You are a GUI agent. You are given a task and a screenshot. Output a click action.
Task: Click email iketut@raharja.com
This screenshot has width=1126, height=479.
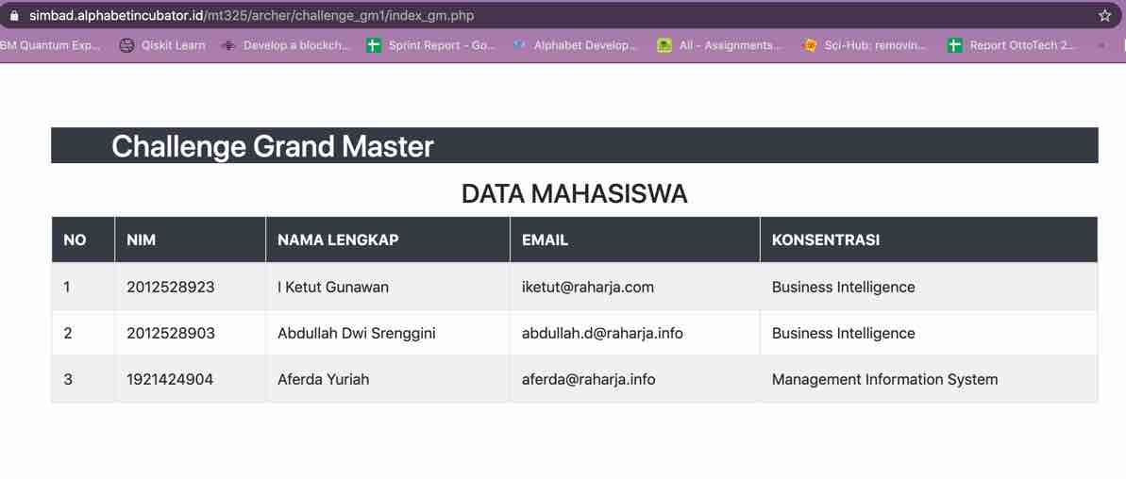click(587, 287)
